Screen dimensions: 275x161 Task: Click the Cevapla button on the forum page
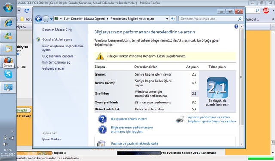coord(24,110)
